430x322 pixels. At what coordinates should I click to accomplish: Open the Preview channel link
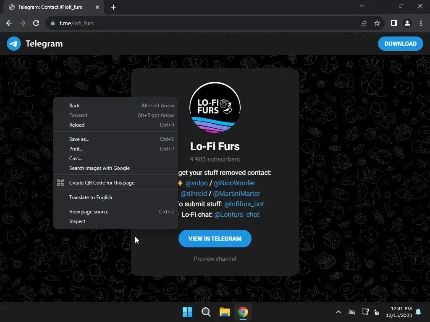tap(215, 259)
